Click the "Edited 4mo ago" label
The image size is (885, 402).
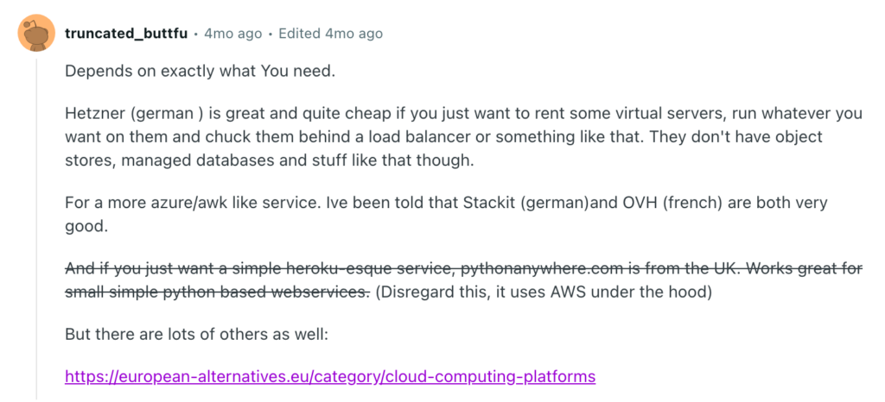click(x=331, y=34)
